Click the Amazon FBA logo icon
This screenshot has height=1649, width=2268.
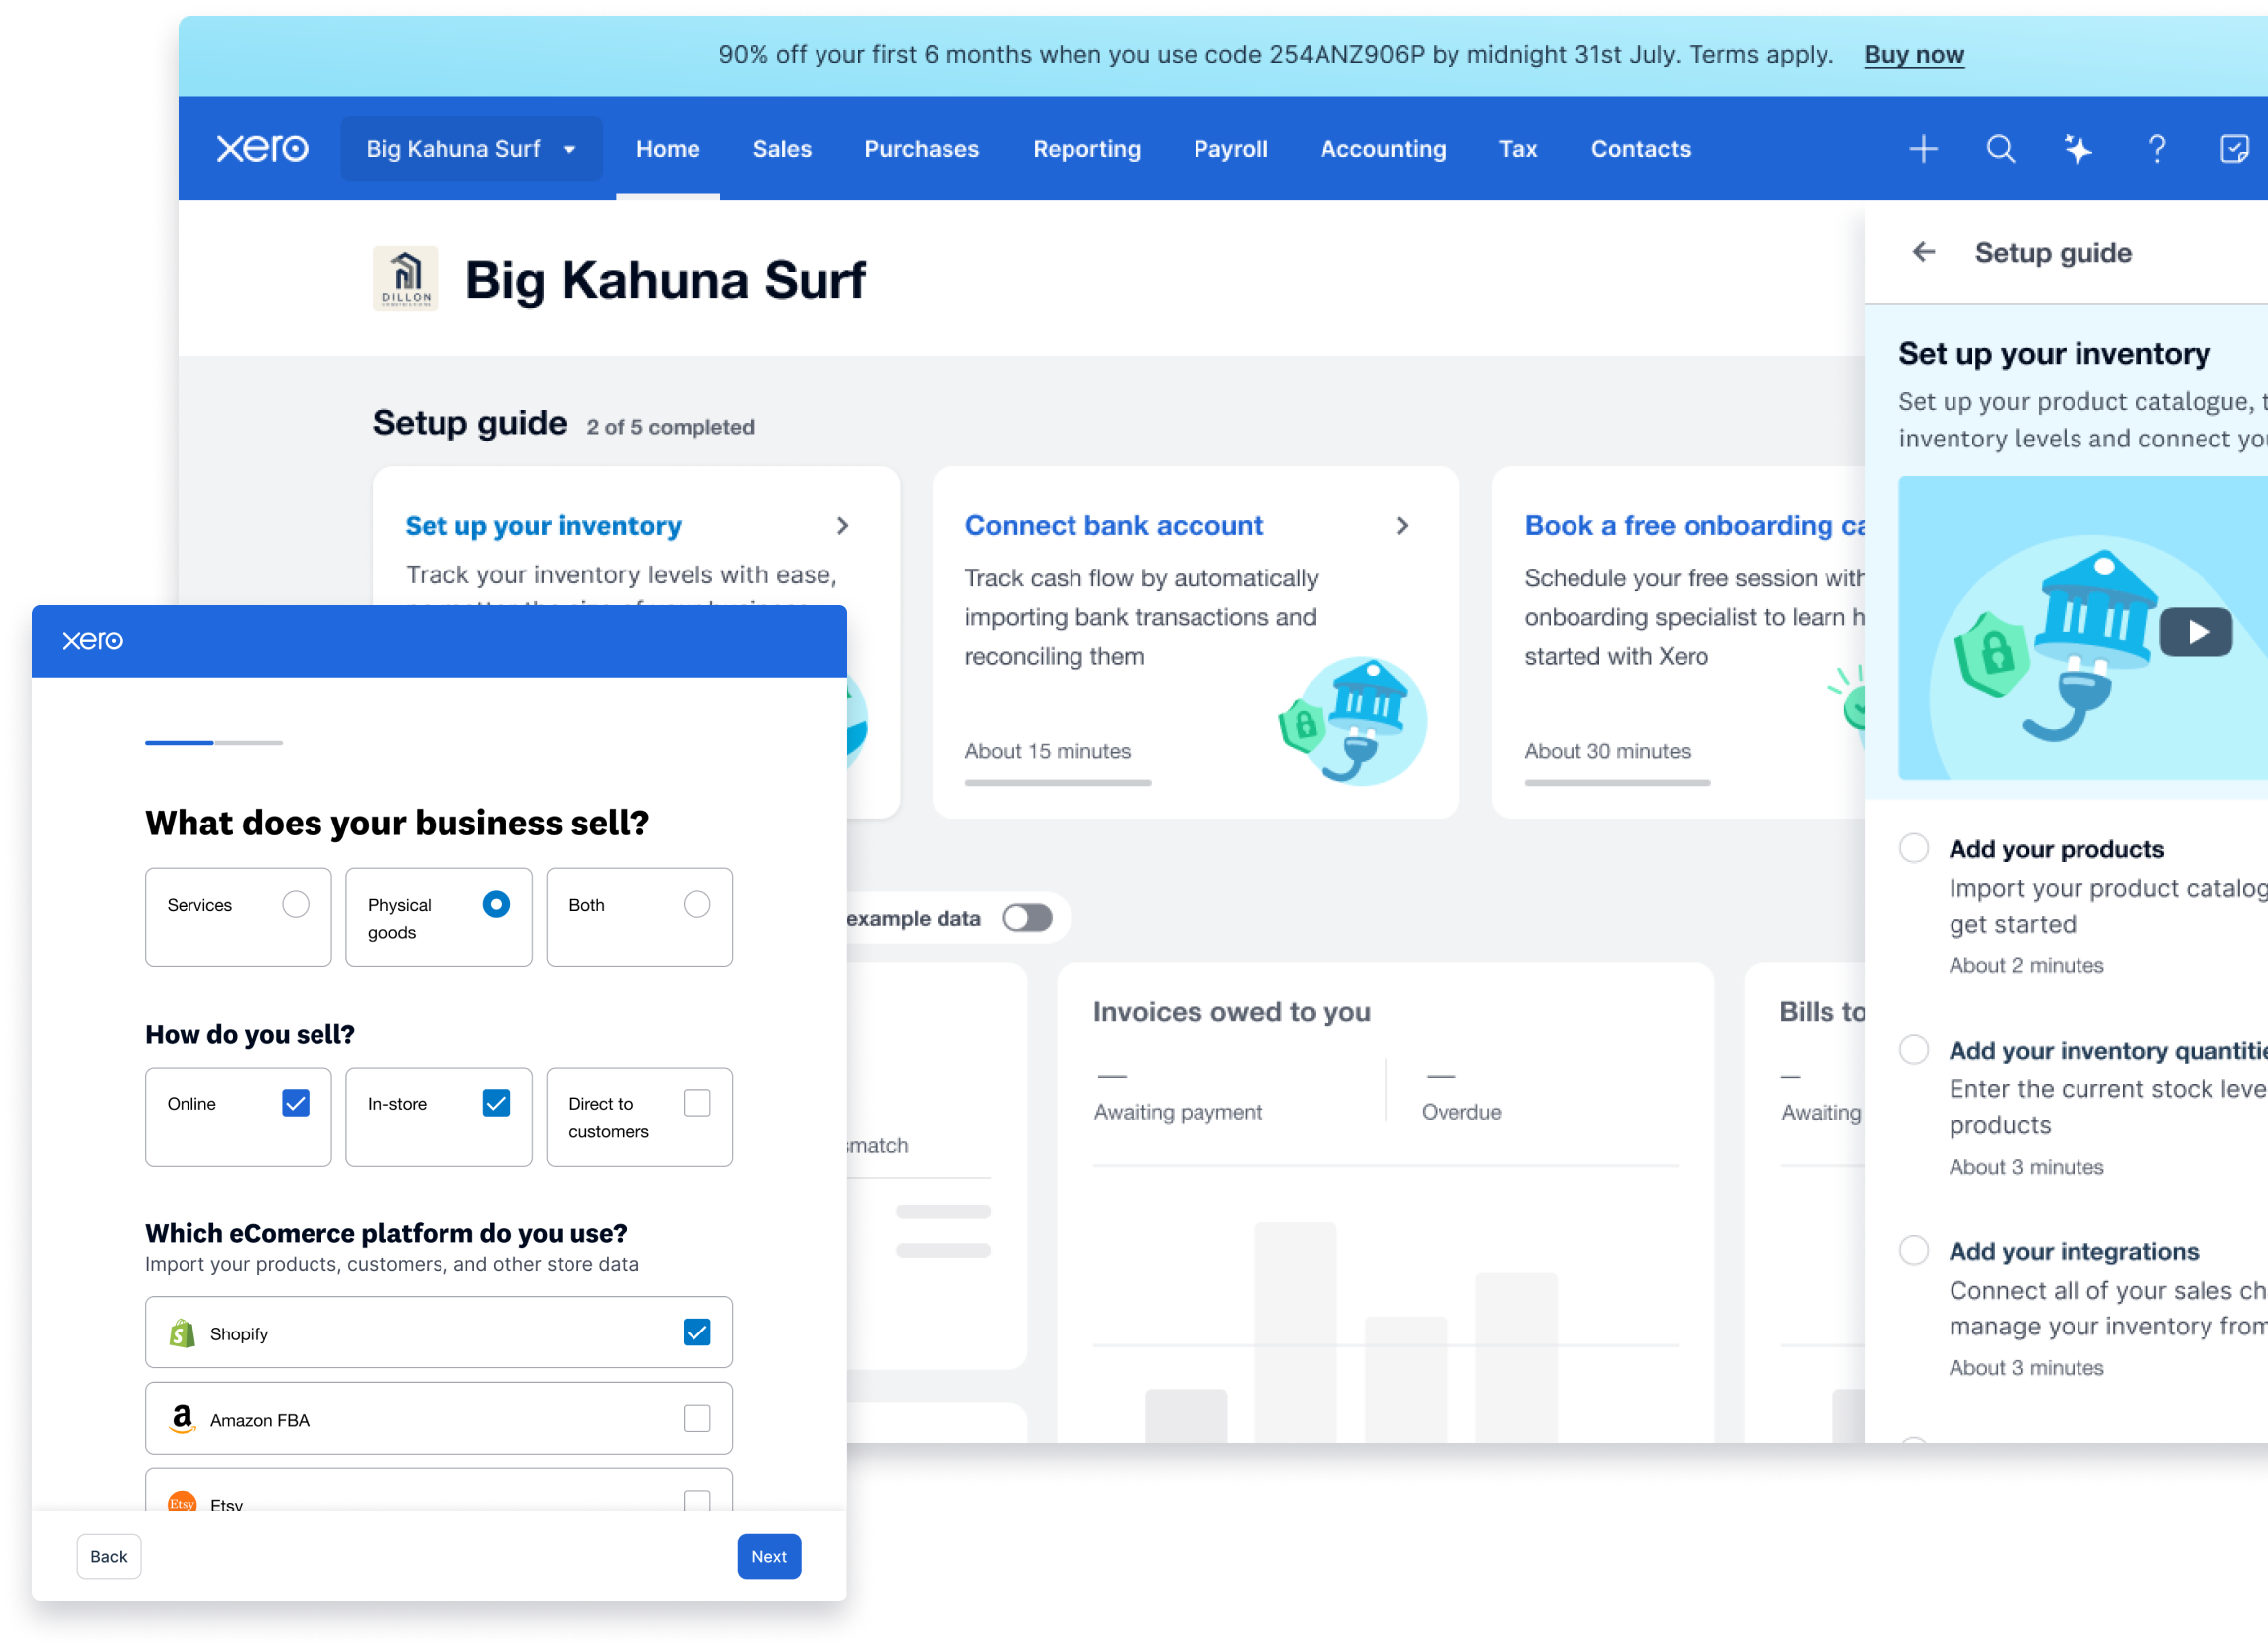182,1419
